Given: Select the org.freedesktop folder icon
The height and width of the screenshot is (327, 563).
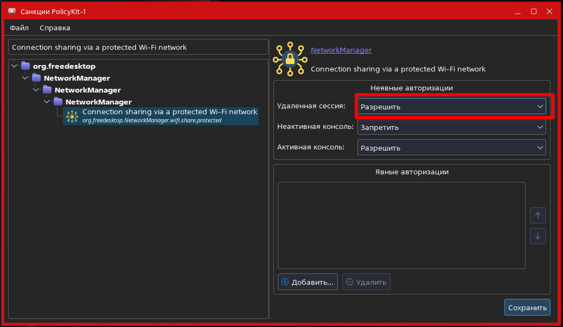Looking at the screenshot, I should [x=25, y=66].
